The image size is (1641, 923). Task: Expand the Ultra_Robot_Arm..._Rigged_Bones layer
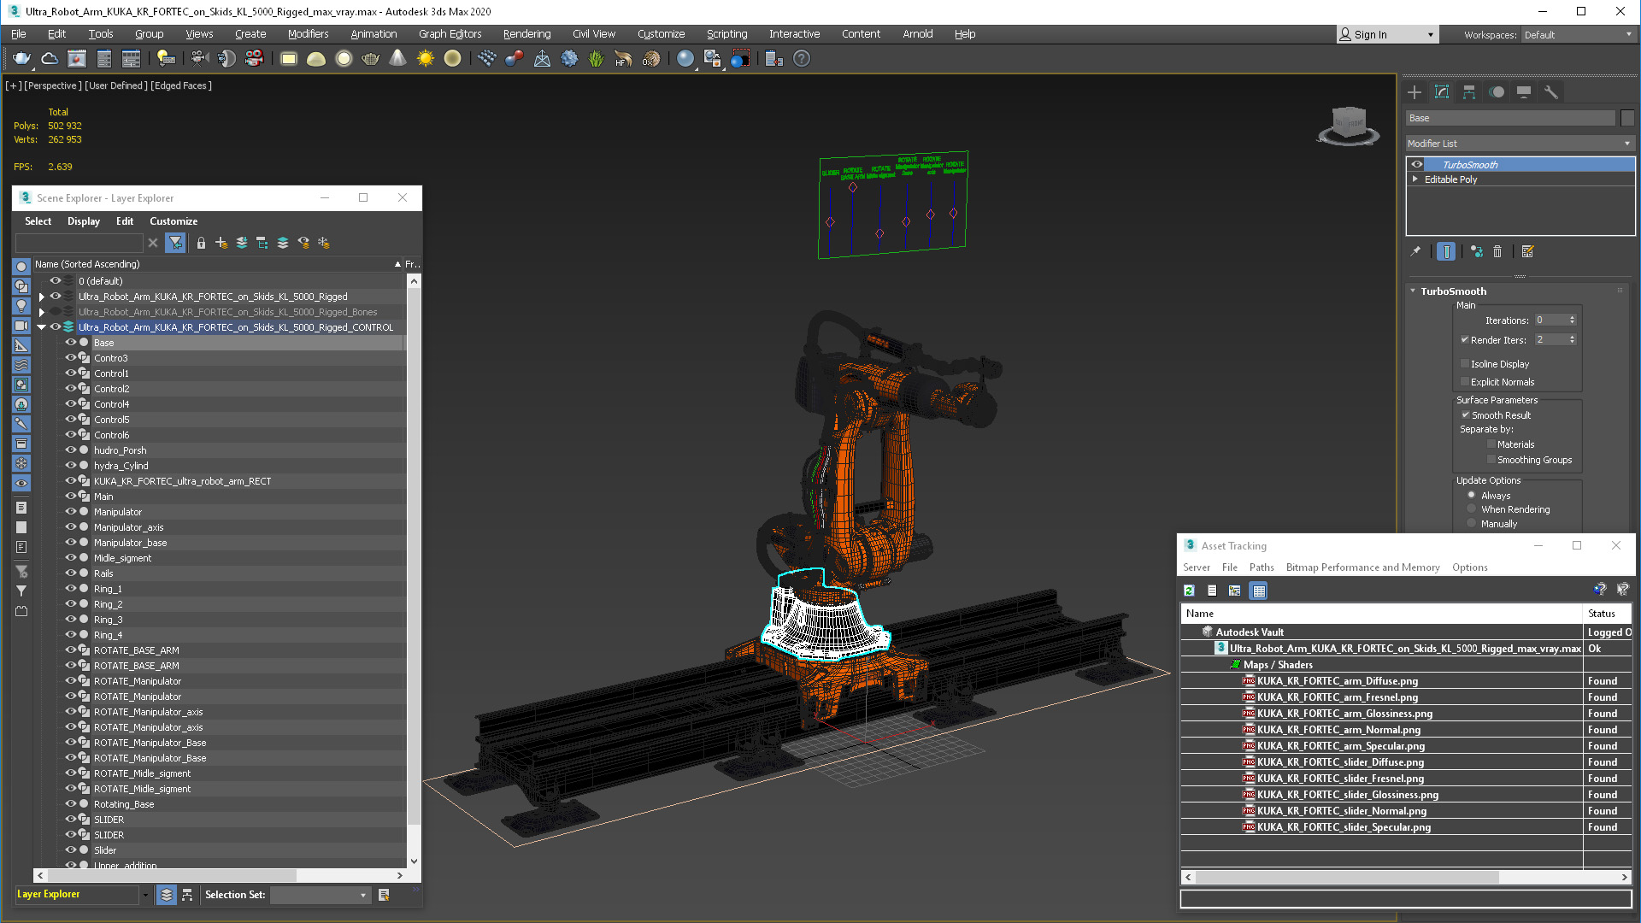tap(41, 312)
